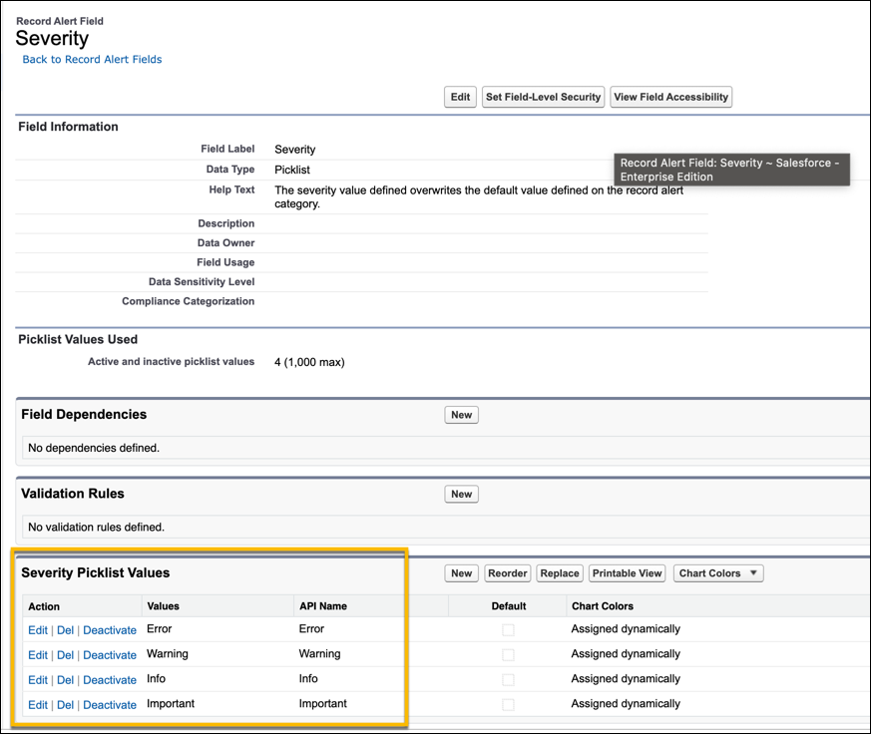Delete the Error picklist value

pos(65,630)
